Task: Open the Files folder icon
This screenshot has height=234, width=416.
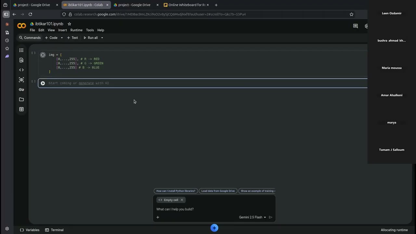Action: pyautogui.click(x=21, y=99)
